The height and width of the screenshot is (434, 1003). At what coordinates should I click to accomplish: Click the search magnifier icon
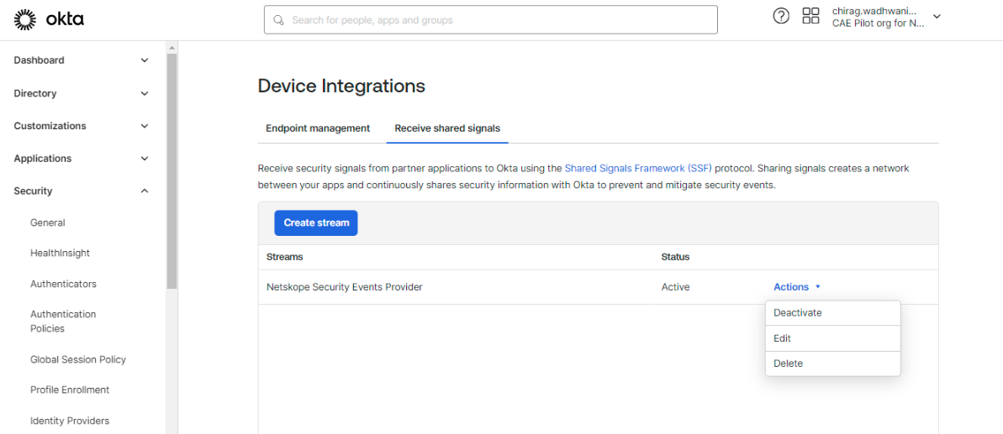[278, 20]
